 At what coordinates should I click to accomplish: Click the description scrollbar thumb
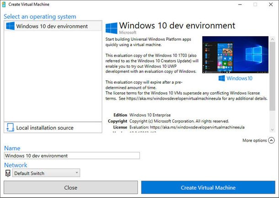(272, 76)
